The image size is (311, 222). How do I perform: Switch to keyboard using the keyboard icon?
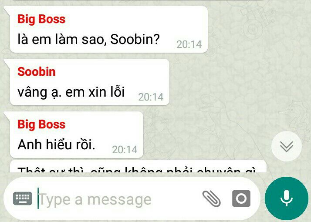coord(23,198)
